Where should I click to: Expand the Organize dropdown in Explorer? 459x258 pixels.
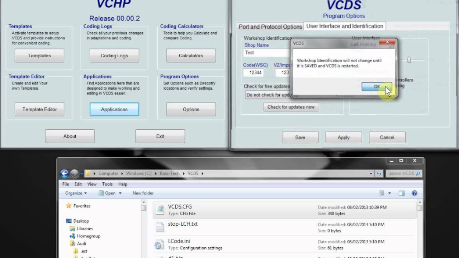pos(76,193)
